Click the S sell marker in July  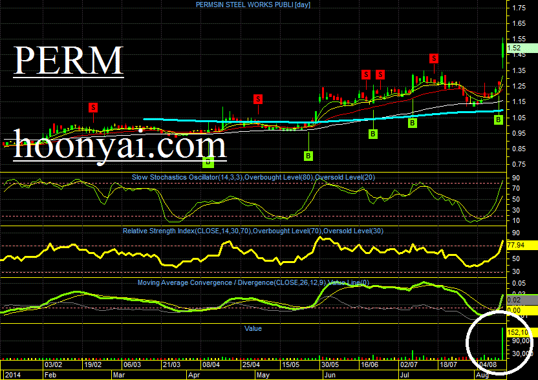434,58
